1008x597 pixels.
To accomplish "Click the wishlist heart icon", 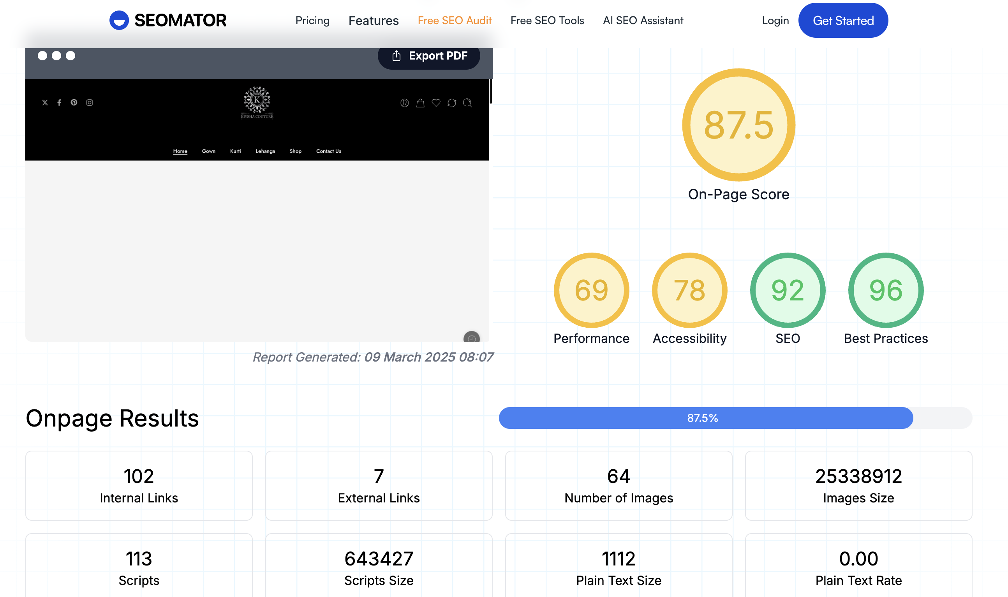I will coord(435,103).
